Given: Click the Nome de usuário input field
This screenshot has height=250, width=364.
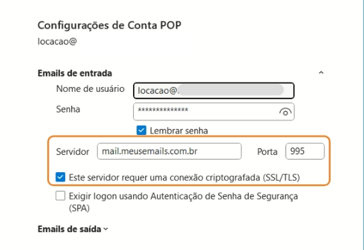Looking at the screenshot, I should [213, 91].
